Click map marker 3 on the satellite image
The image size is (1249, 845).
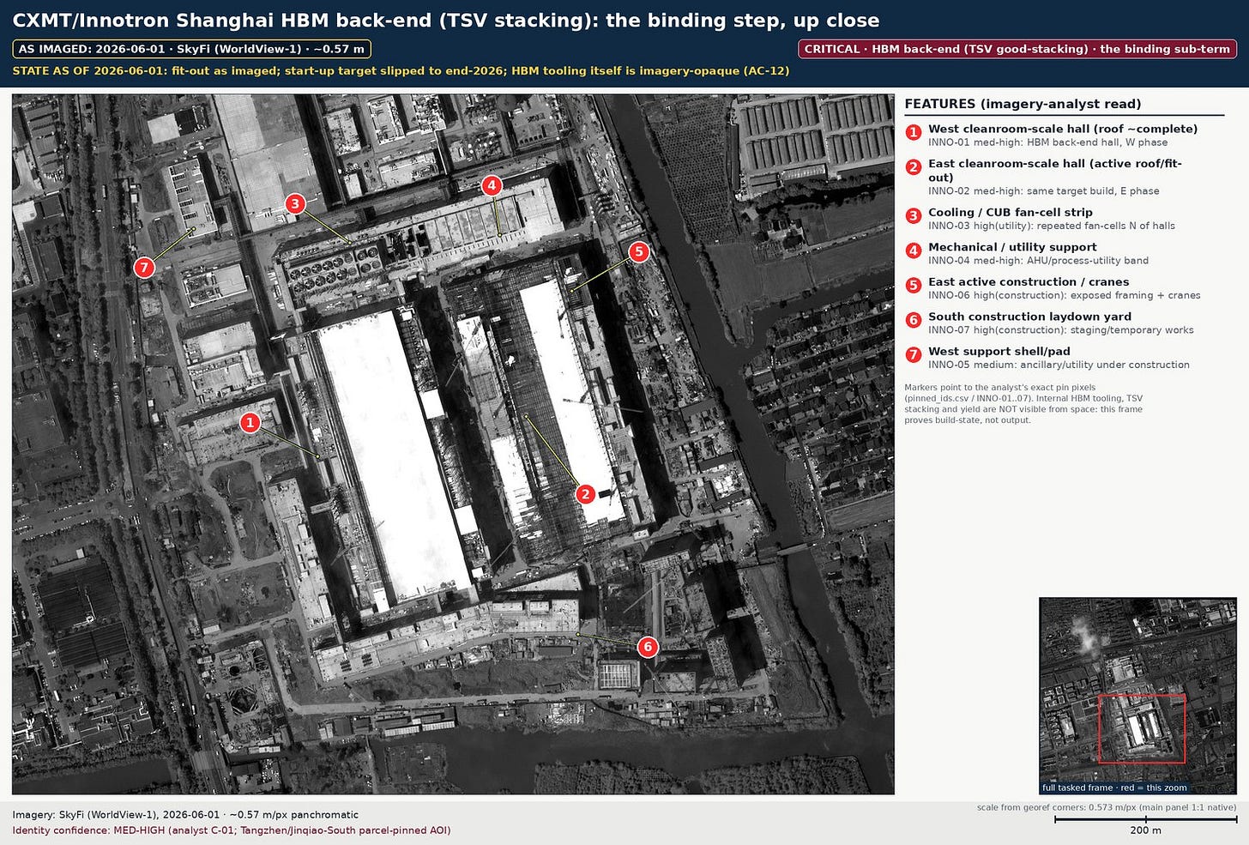(x=295, y=203)
